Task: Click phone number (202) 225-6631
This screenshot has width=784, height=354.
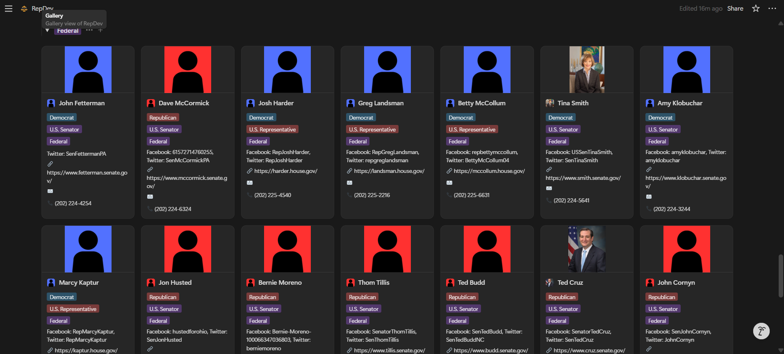Action: [x=472, y=195]
